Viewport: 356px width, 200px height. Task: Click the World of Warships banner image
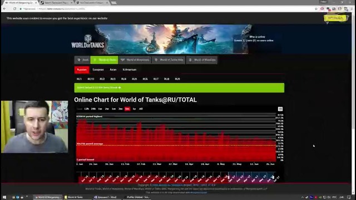174,39
